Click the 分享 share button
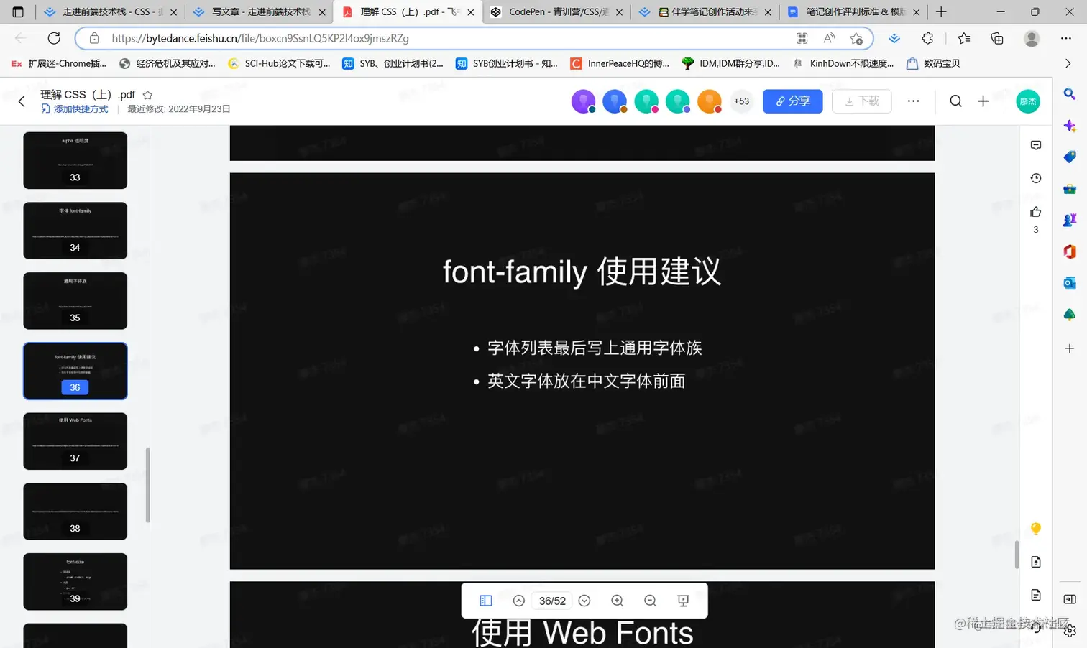Screen dimensions: 1087x648 792,101
